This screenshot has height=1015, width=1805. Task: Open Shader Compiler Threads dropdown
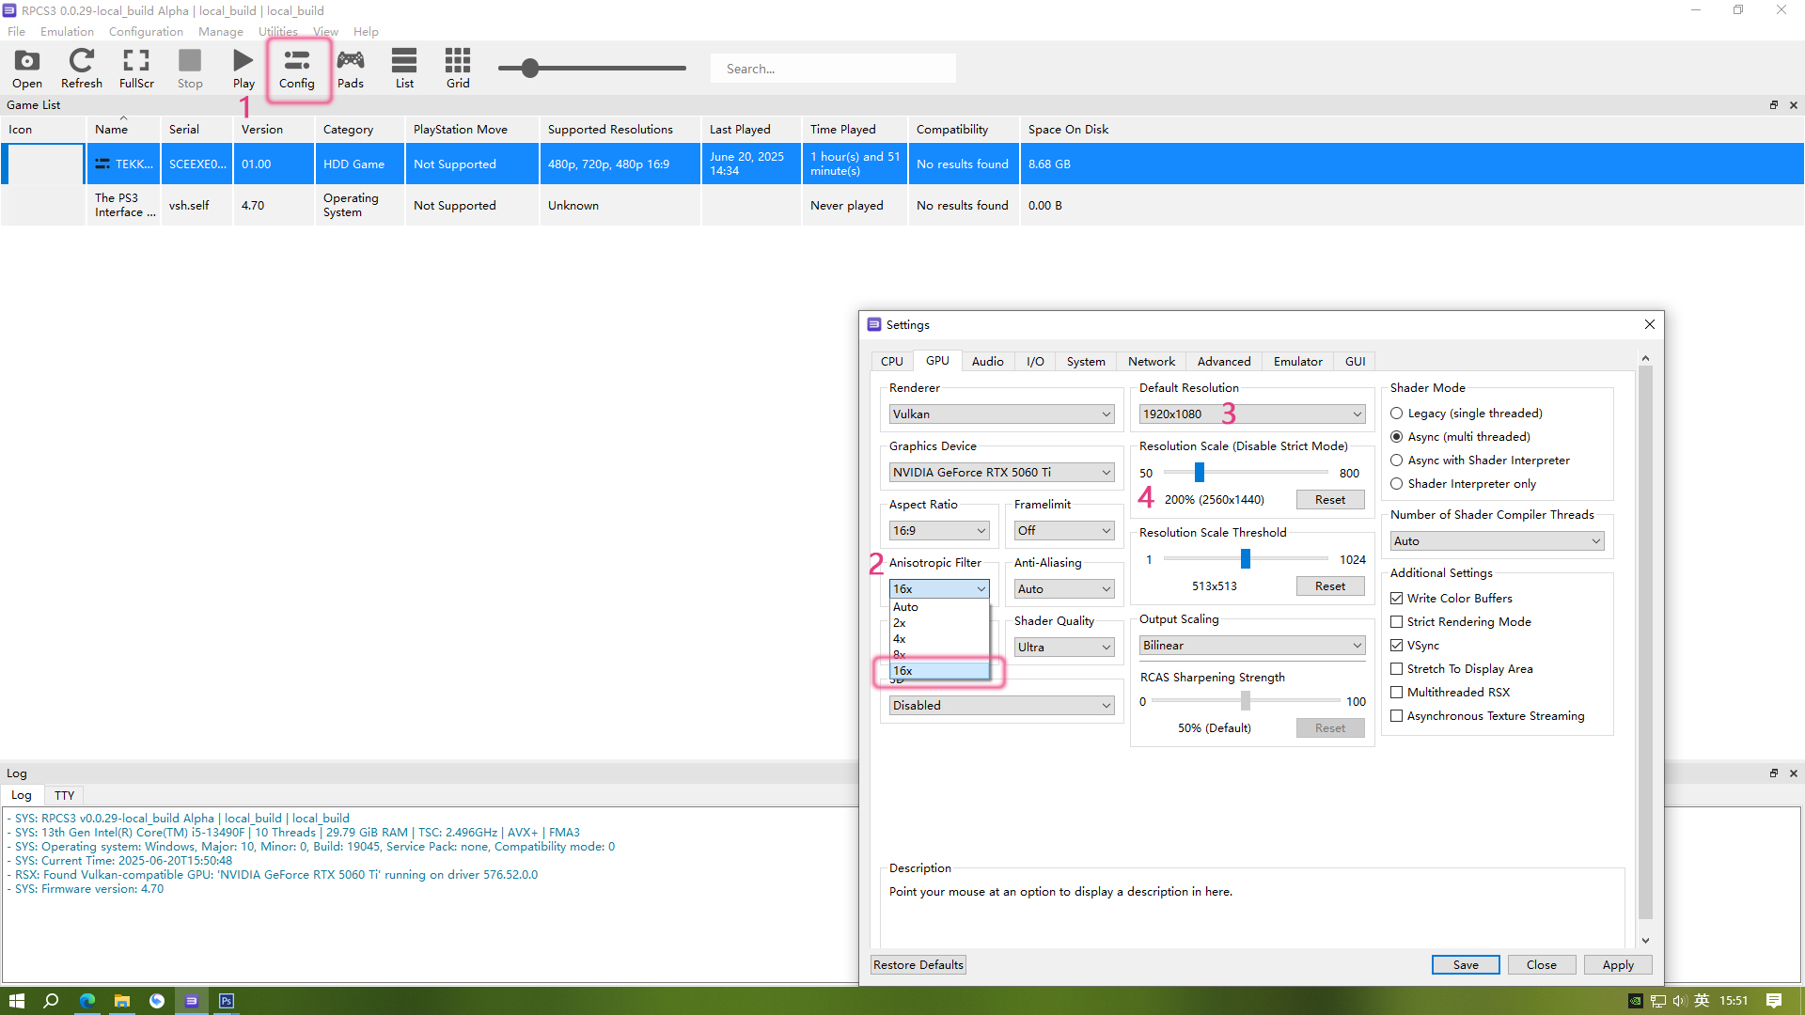1497,541
